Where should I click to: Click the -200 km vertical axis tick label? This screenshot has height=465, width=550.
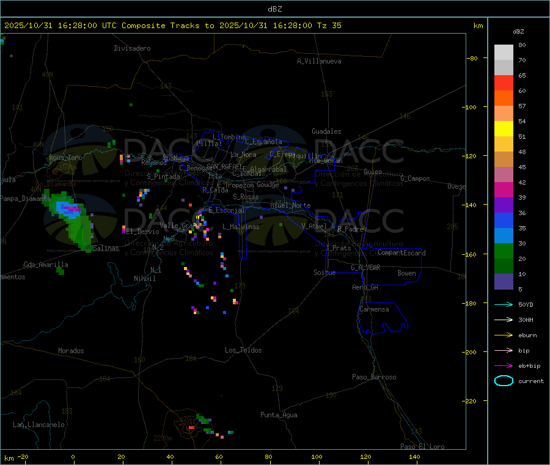pos(469,352)
